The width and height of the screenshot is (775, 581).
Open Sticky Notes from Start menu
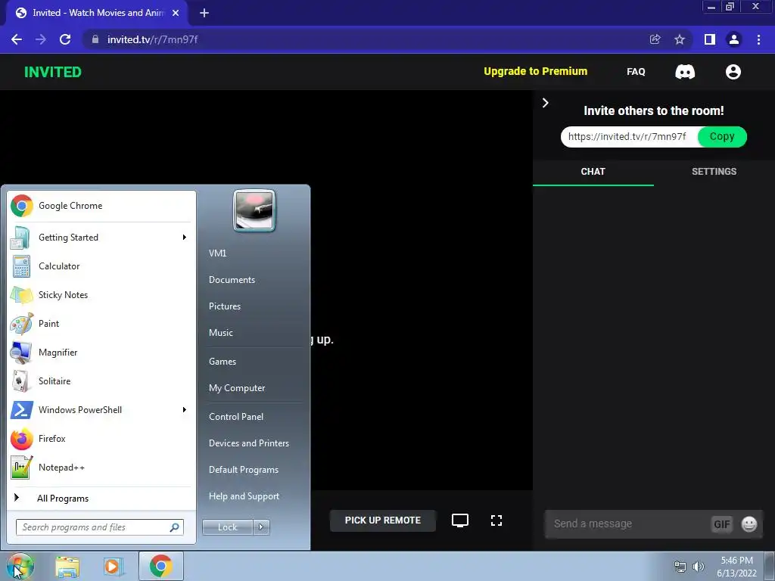pos(101,294)
